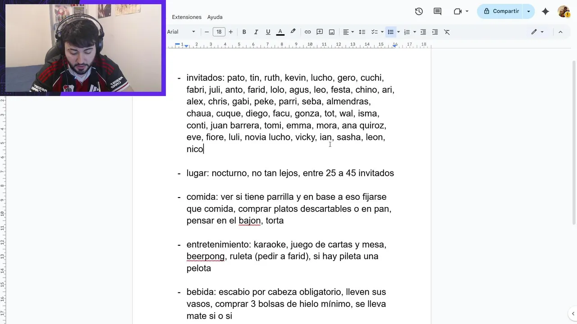Insert link icon
Viewport: 577px width, 324px height.
click(307, 32)
